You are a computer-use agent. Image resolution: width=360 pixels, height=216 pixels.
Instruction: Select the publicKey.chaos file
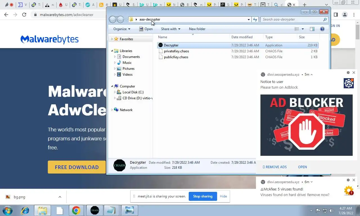176,57
